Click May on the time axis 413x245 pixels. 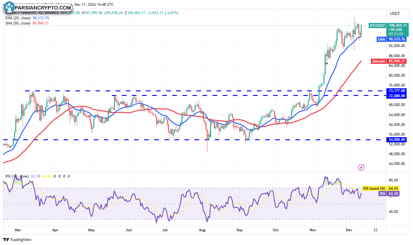coord(91,230)
